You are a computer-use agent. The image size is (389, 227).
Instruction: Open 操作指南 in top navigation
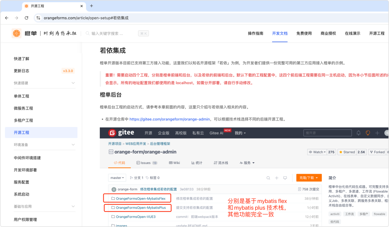[255, 33]
